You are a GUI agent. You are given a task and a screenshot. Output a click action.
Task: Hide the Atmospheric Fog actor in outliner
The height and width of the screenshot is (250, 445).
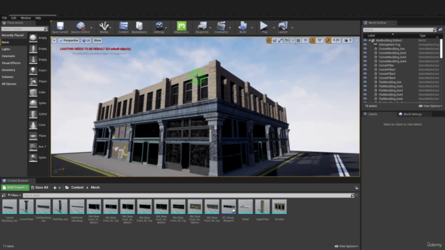pyautogui.click(x=365, y=44)
